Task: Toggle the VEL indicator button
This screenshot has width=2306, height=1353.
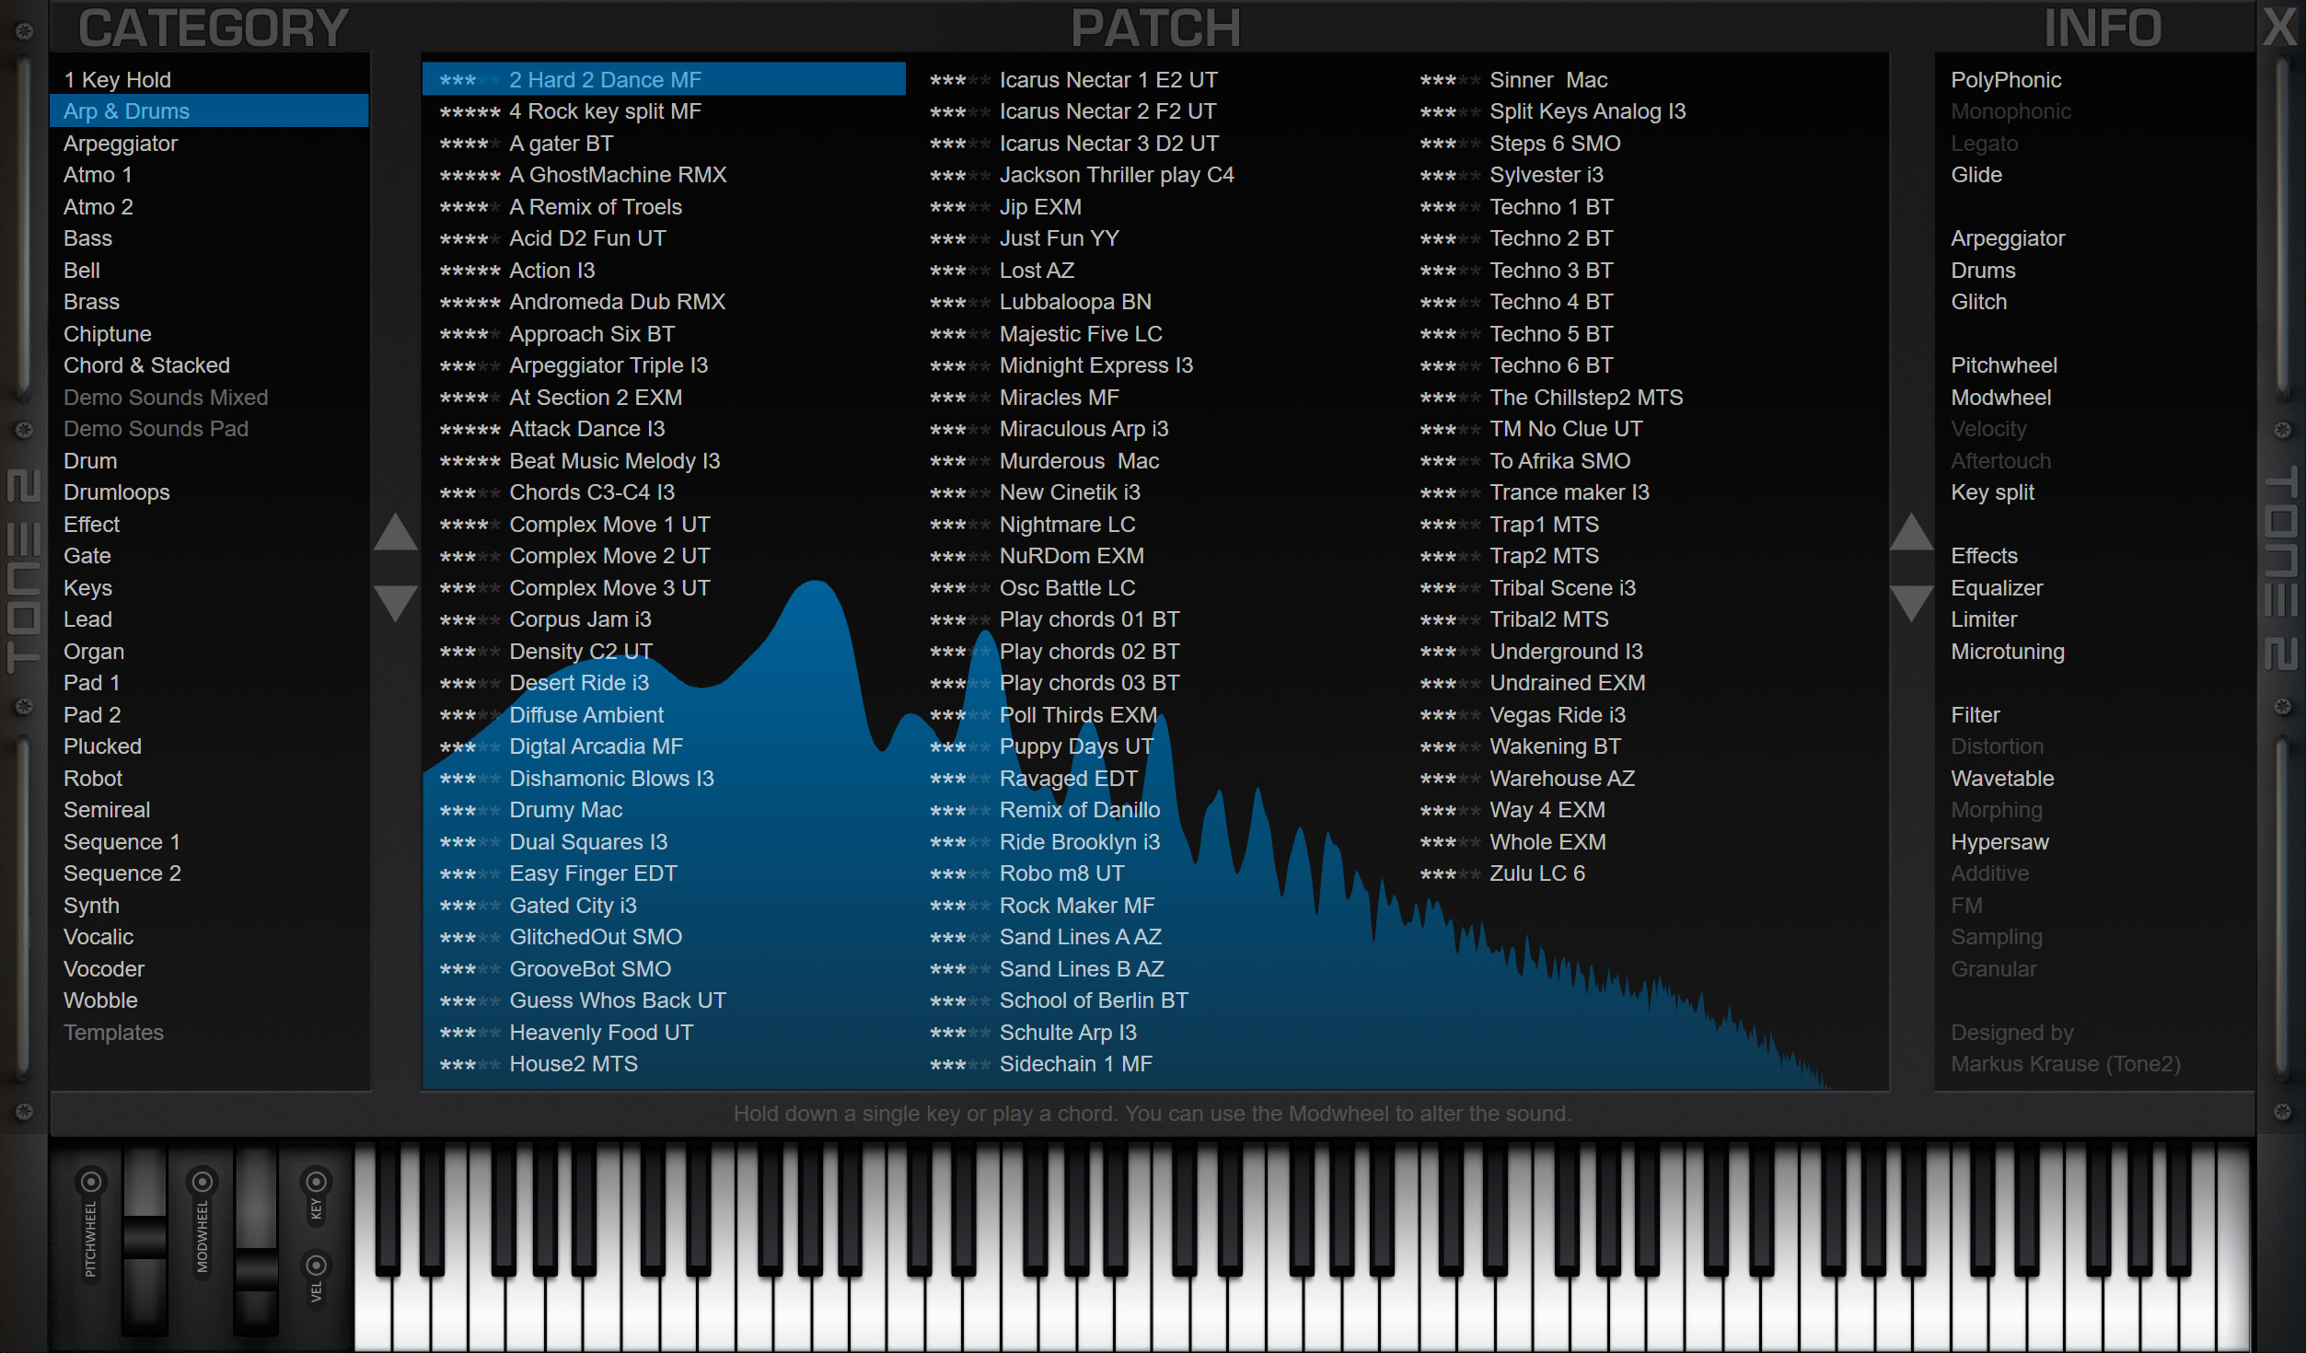Action: [x=316, y=1265]
